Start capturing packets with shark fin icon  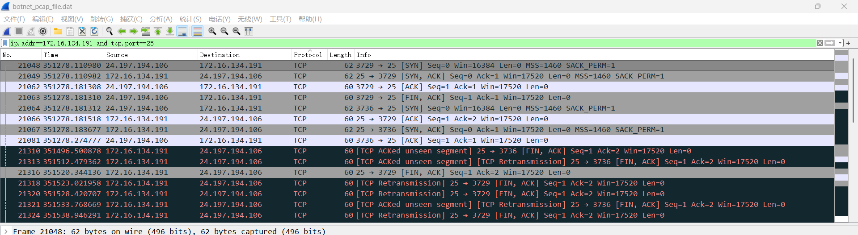click(7, 31)
